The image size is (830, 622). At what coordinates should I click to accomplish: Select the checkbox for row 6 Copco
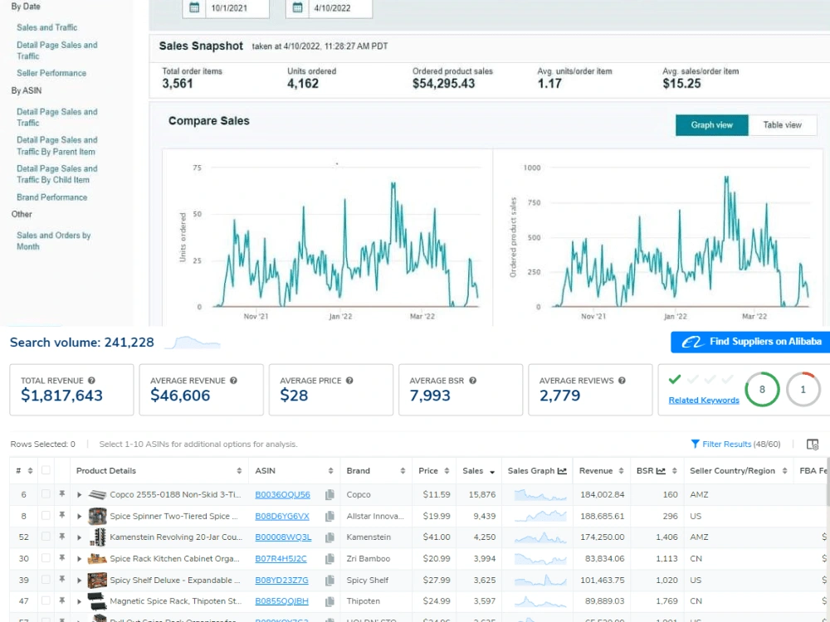click(x=46, y=494)
